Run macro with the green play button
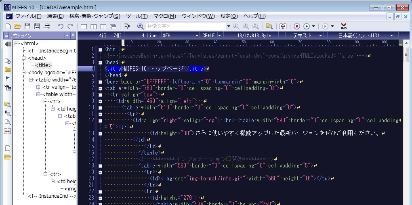The height and width of the screenshot is (205, 412). click(x=306, y=26)
